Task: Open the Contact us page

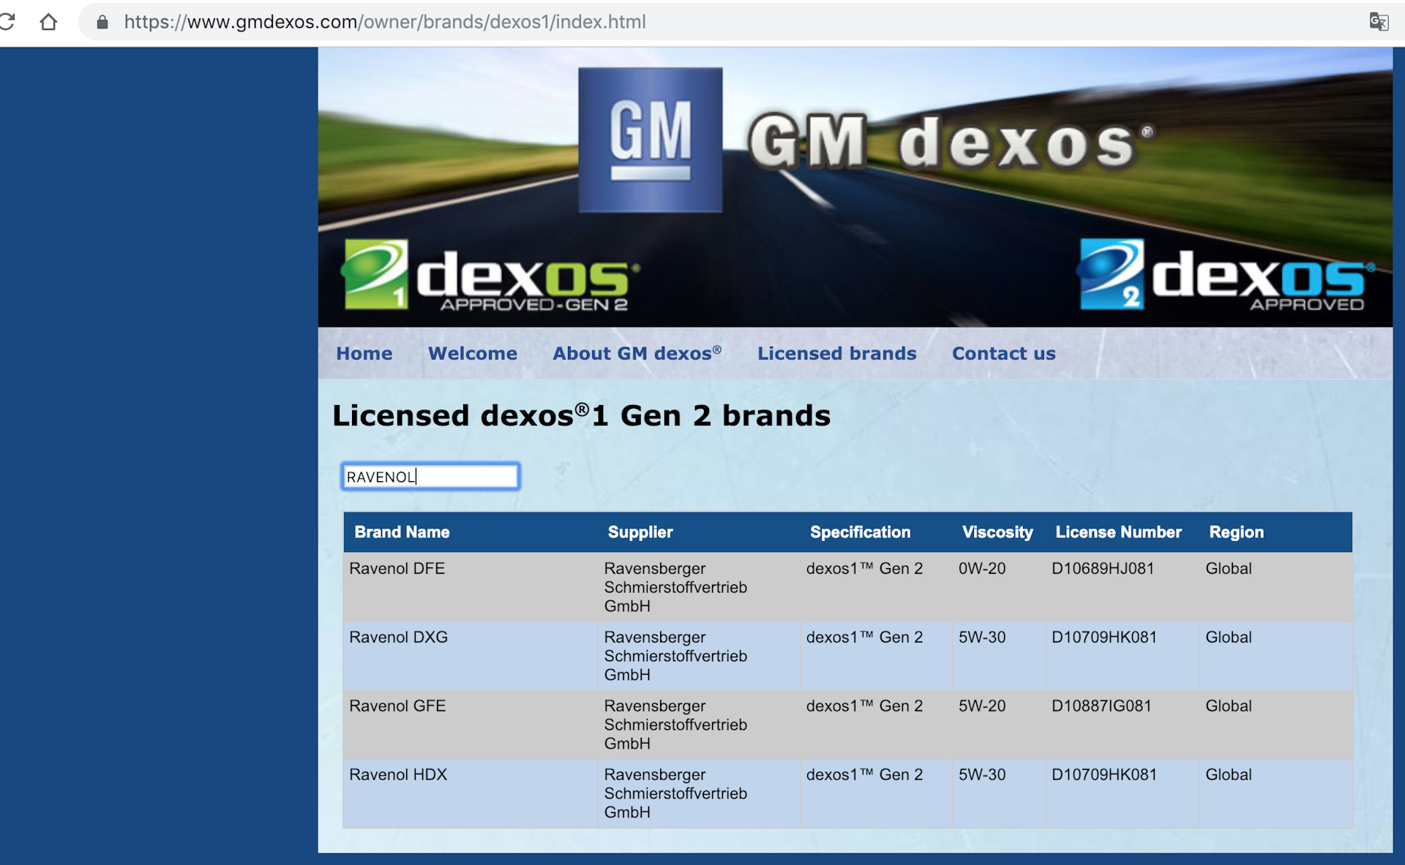Action: [1004, 354]
